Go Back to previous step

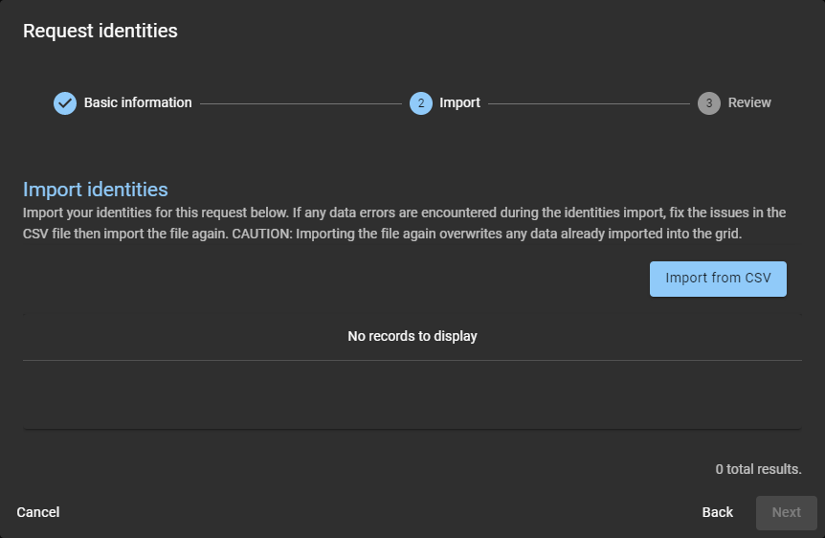click(x=717, y=512)
